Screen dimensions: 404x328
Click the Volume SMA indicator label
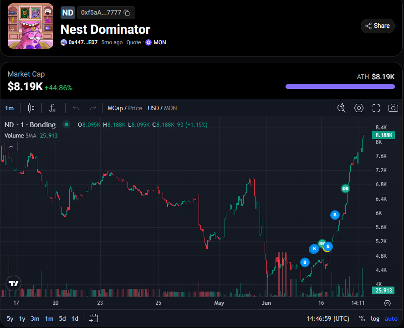[x=20, y=136]
